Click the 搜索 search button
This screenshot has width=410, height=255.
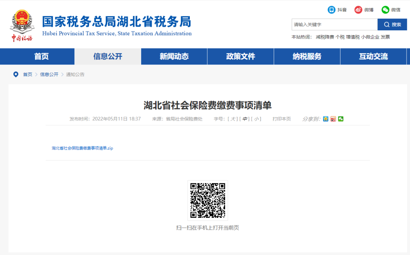pos(392,25)
